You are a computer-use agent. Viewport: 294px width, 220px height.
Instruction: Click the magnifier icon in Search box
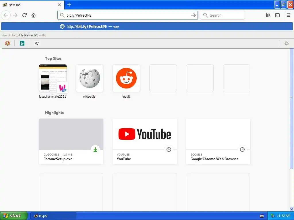coord(206,15)
